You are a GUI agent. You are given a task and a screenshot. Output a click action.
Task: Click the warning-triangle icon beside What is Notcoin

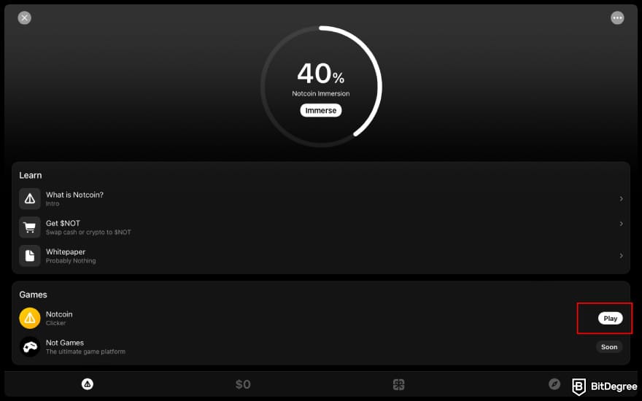pos(29,198)
